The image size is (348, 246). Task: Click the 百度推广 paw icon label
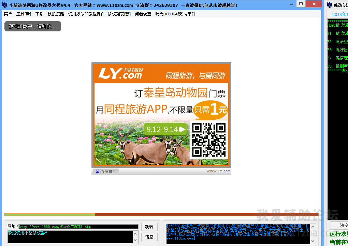click(106, 171)
